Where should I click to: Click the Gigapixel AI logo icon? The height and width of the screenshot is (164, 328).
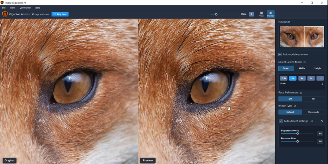pyautogui.click(x=4, y=14)
